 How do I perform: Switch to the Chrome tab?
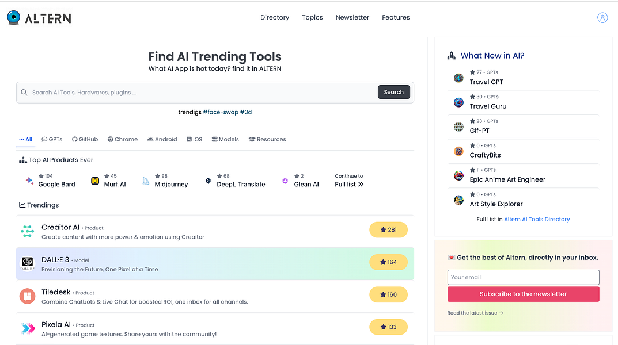click(123, 139)
